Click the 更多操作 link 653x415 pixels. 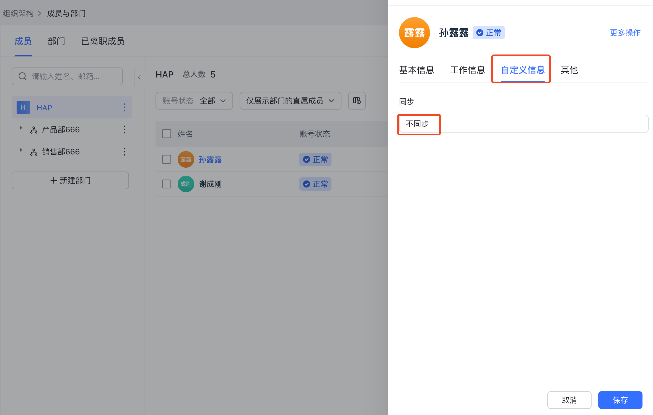coord(625,33)
